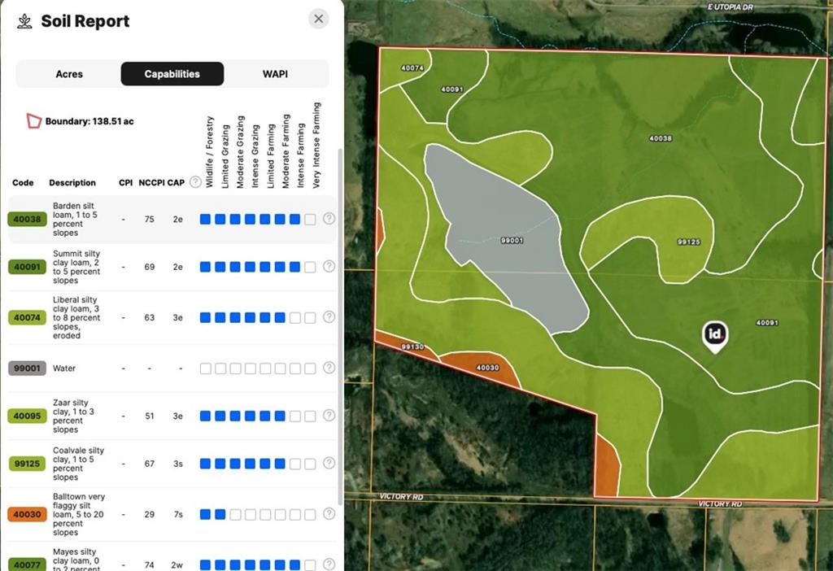Open the info icon for Barden silt loam row
Image resolution: width=833 pixels, height=571 pixels.
[x=329, y=218]
